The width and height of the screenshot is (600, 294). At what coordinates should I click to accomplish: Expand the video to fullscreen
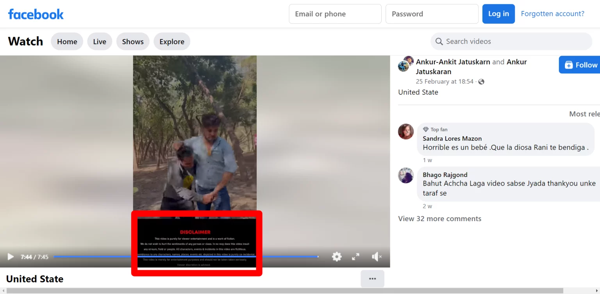pyautogui.click(x=355, y=257)
